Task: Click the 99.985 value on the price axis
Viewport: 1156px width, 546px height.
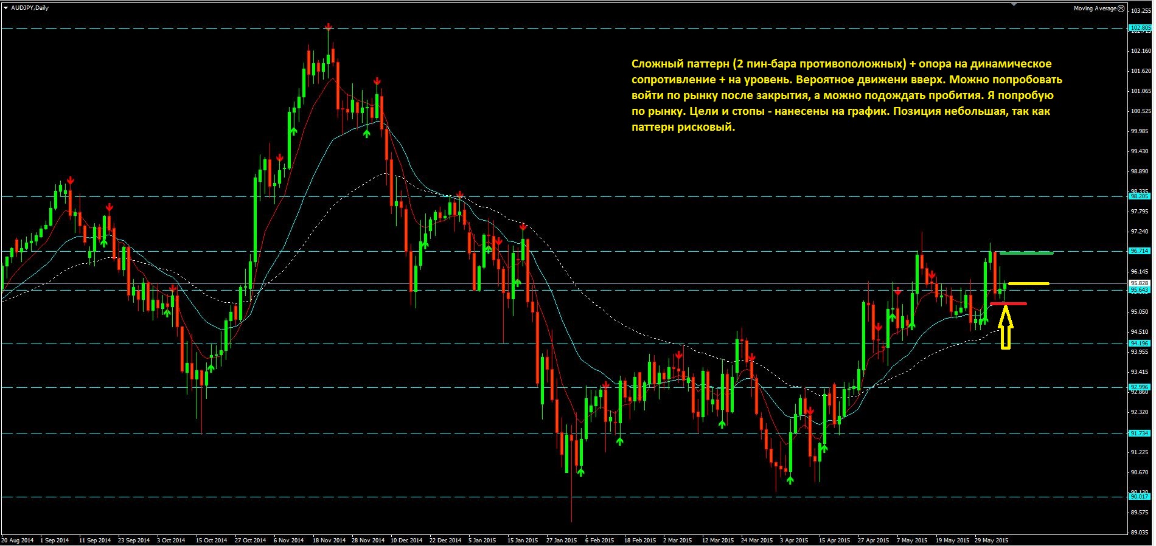Action: pos(1141,131)
